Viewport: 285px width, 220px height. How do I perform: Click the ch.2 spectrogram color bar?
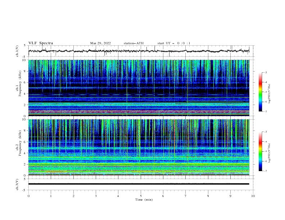260,151
